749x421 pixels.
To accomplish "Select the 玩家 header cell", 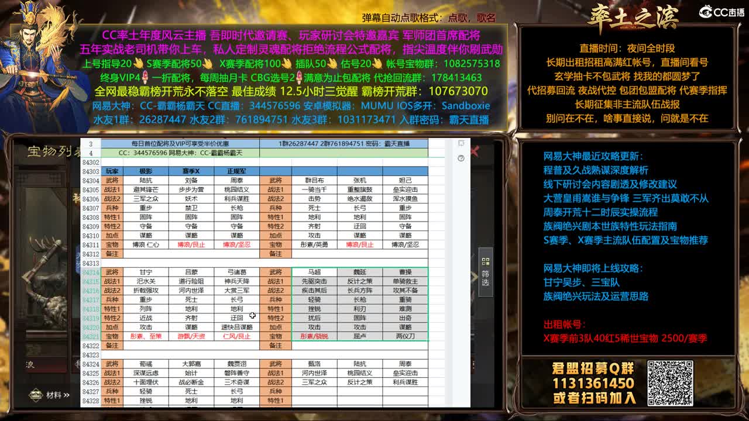I will click(x=112, y=171).
